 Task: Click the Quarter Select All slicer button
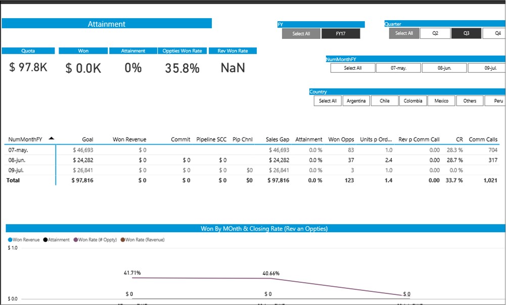tap(404, 33)
